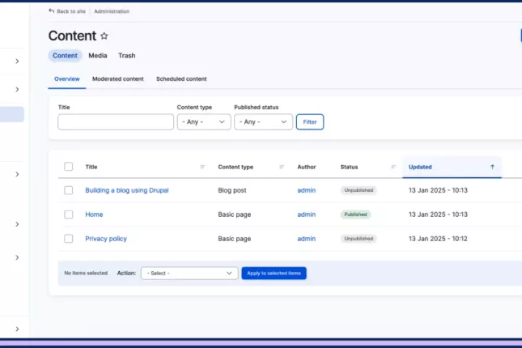Click the Blog post content type cell

tap(232, 190)
